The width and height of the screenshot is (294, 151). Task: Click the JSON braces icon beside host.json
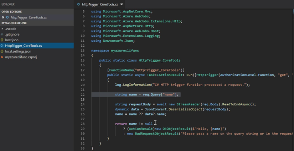click(2, 40)
